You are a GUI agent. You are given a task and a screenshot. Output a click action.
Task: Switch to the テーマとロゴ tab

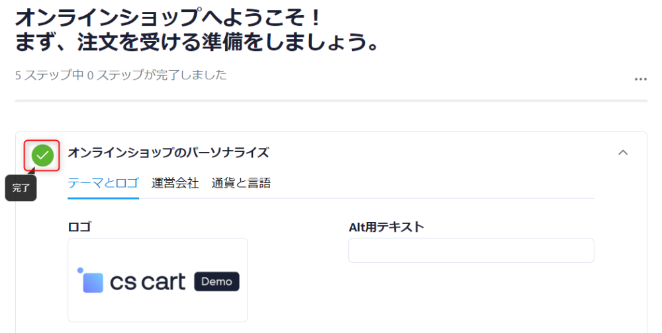(x=103, y=183)
